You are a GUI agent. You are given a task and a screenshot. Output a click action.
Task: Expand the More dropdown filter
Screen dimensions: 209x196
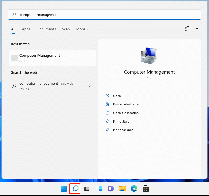(82, 29)
